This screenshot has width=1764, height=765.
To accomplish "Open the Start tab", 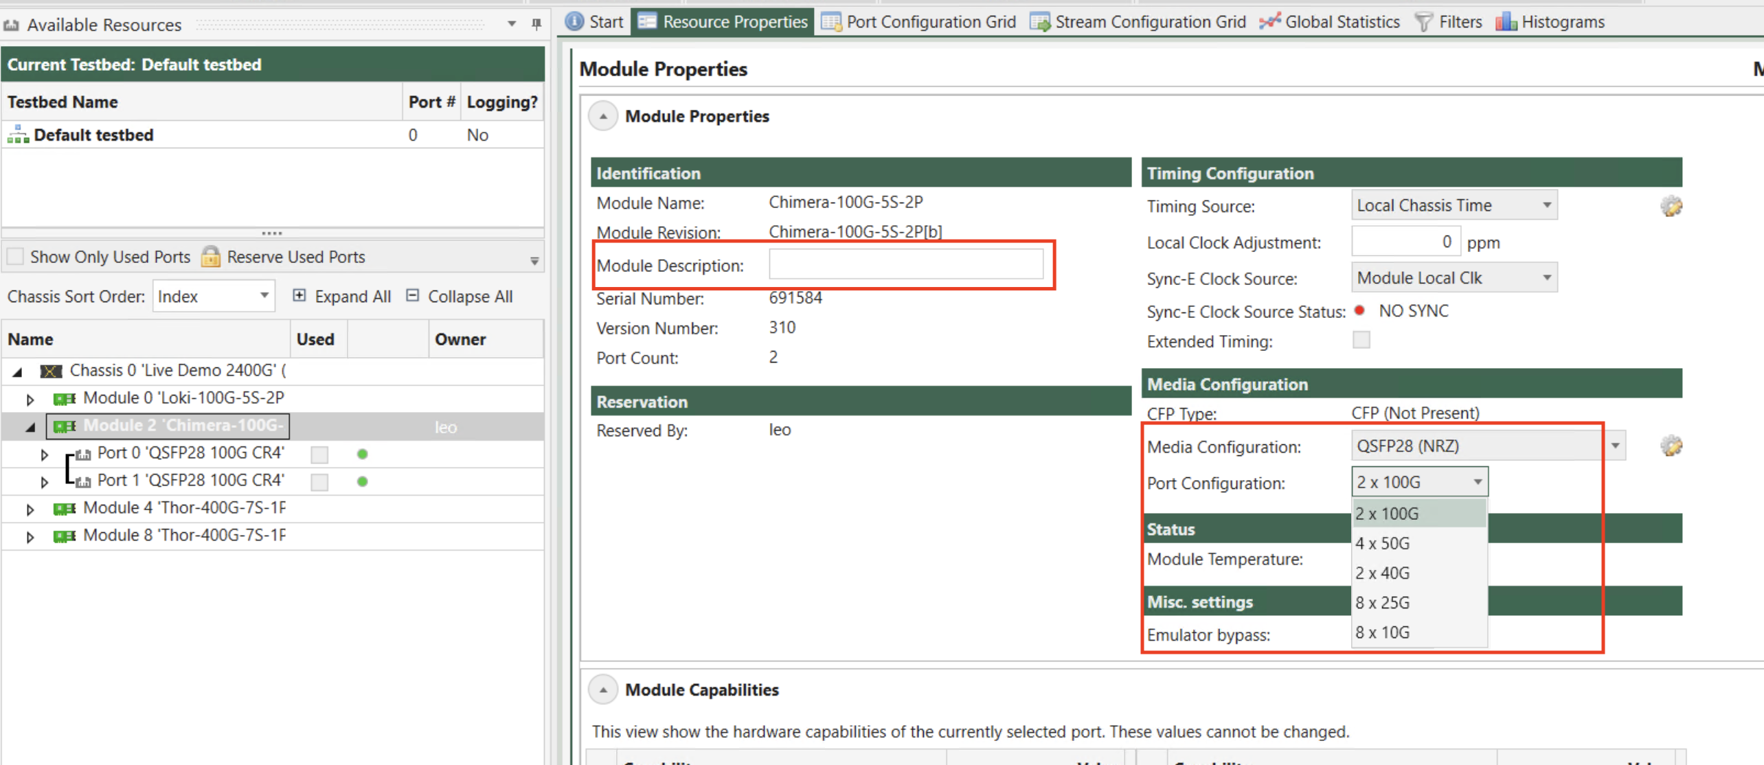I will pyautogui.click(x=594, y=22).
